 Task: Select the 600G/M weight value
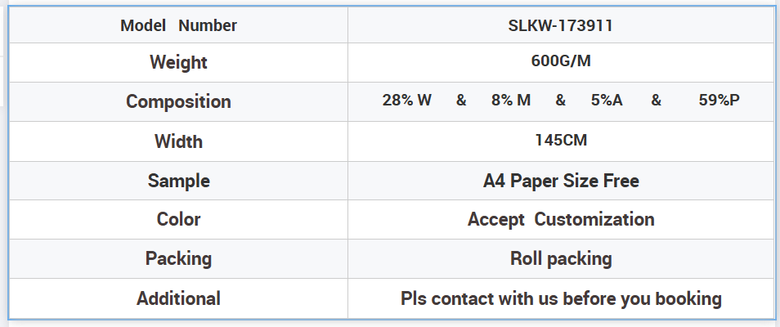tap(560, 61)
